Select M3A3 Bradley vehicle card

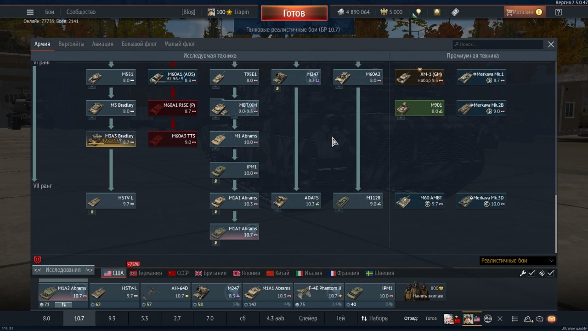111,139
